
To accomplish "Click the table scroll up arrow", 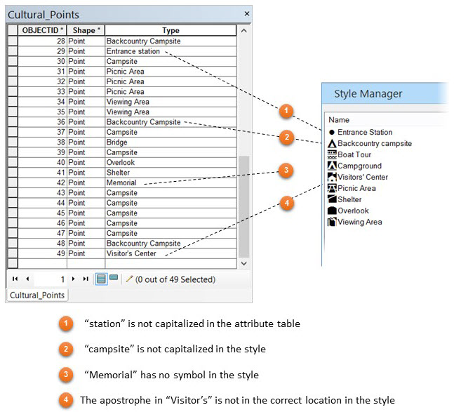I will tap(243, 30).
